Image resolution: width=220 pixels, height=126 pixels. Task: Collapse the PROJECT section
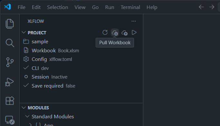(24, 33)
